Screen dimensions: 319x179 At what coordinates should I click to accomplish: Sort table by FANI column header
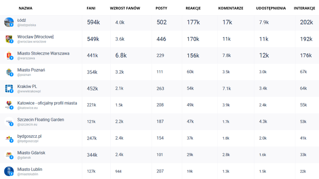pyautogui.click(x=91, y=8)
